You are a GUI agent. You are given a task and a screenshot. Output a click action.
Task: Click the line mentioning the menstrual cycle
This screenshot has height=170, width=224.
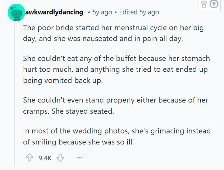(x=113, y=28)
